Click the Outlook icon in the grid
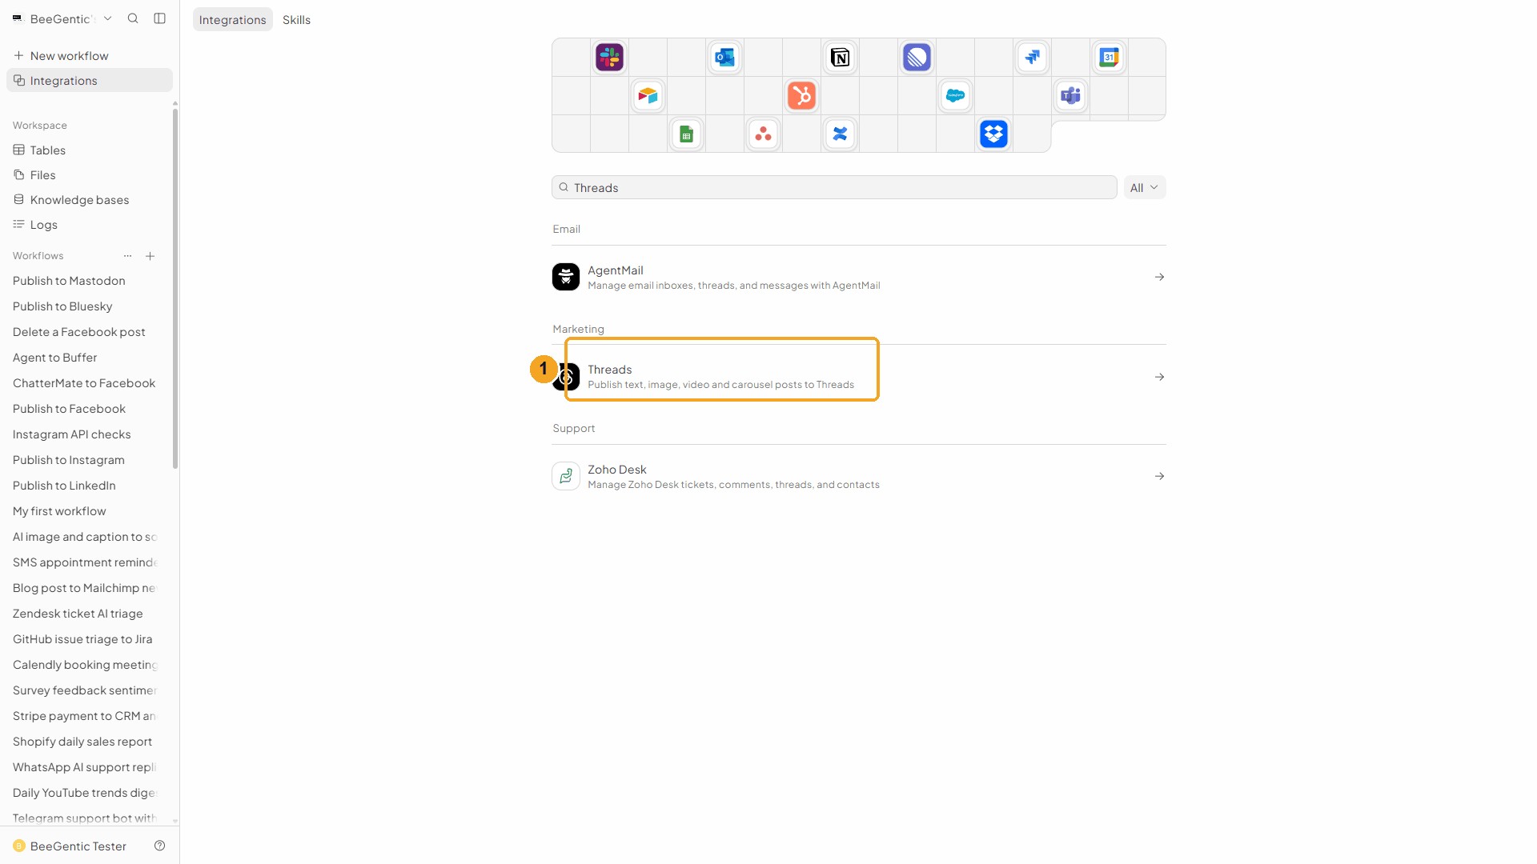This screenshot has height=864, width=1537. 724,58
